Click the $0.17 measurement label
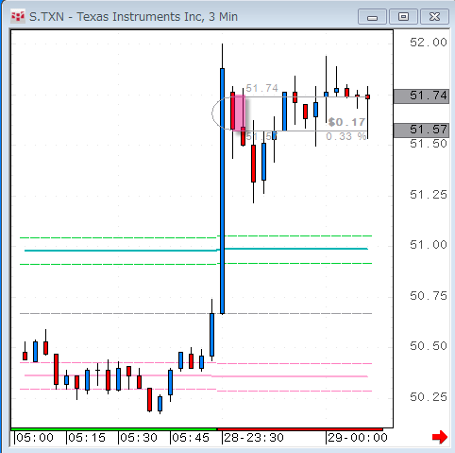Viewport: 455px width, 453px height. click(x=346, y=122)
